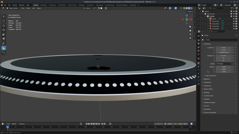Viewport: 239px width, 134px height.
Task: Enable rendered viewport shading mode
Action: click(x=192, y=8)
